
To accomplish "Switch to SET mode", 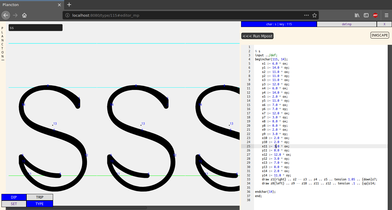I will tap(14, 204).
